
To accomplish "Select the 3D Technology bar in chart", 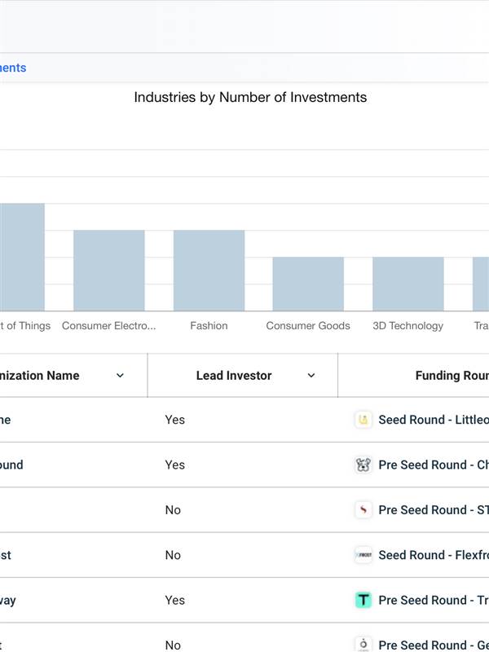I will tap(408, 284).
